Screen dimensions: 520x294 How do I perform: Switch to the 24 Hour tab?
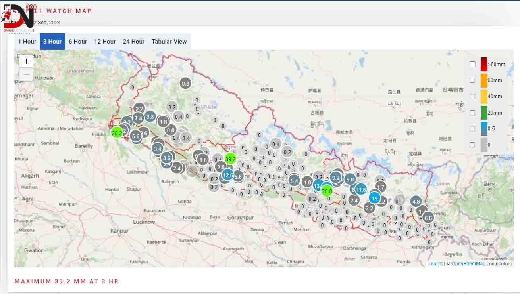133,41
